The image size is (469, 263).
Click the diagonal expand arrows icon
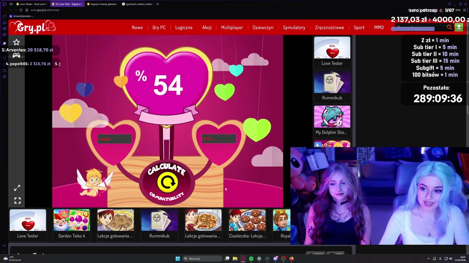point(17,188)
